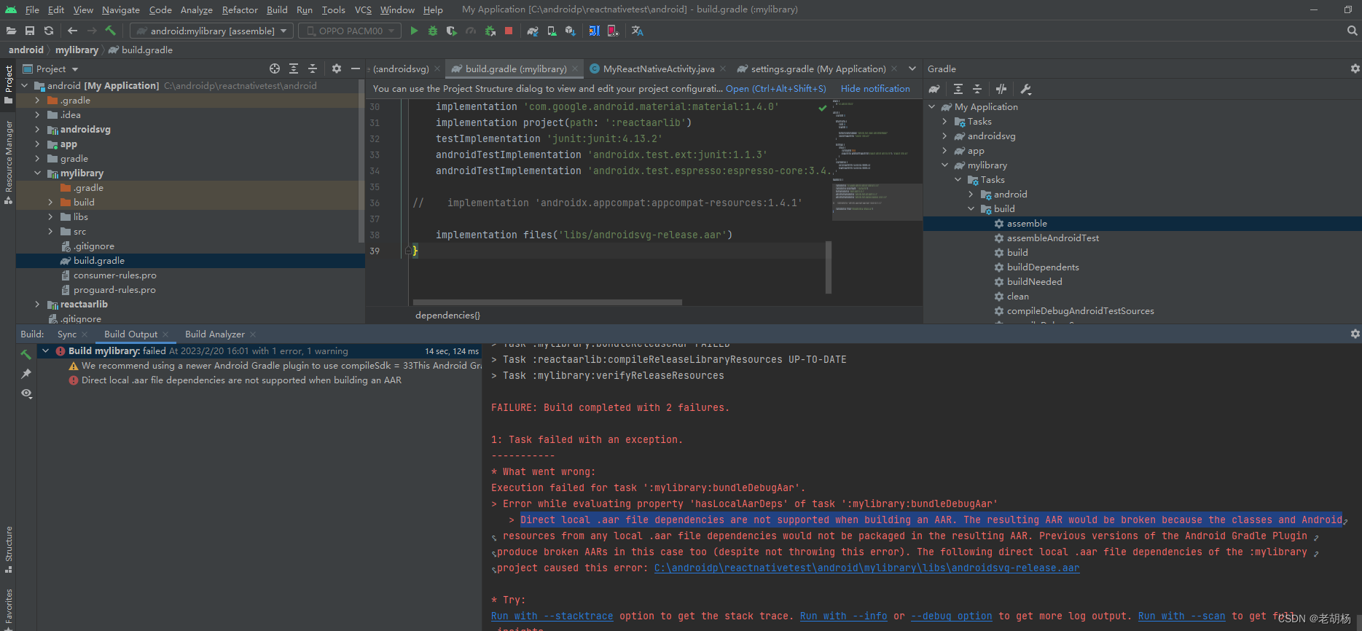Switch to settings.gradle (My Application) tab
This screenshot has height=631, width=1362.
coord(818,68)
